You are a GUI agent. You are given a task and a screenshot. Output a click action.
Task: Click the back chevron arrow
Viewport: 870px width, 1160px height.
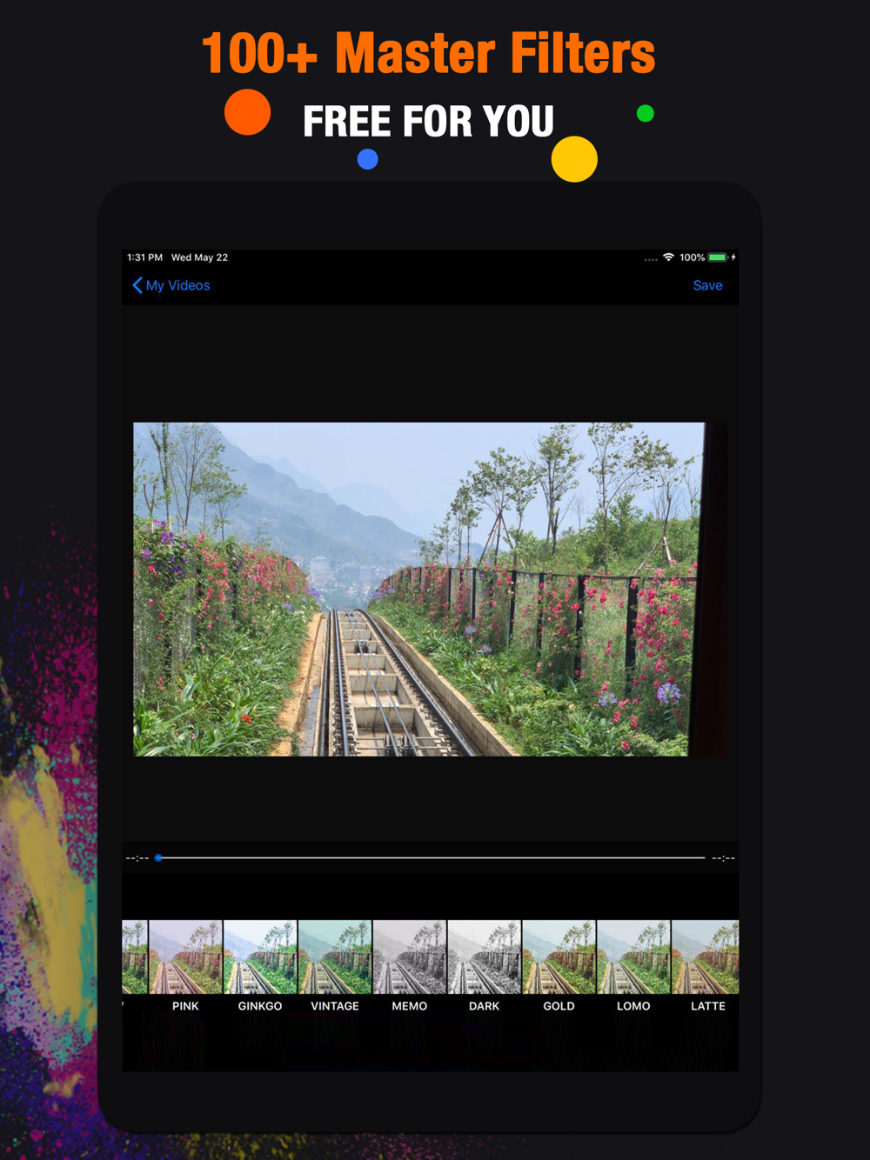coord(137,285)
